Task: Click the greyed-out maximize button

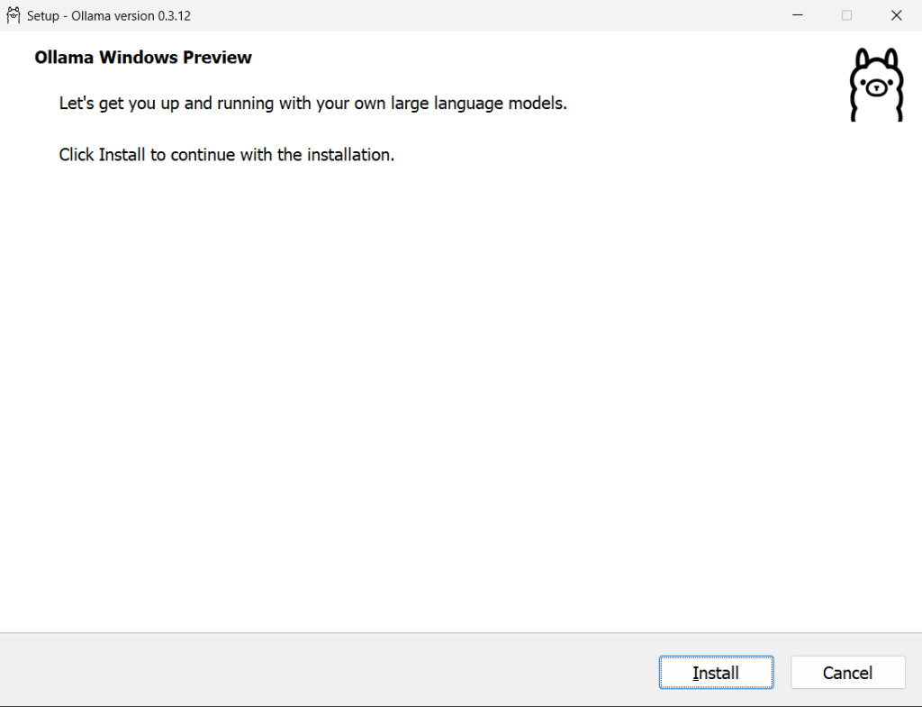Action: [846, 15]
